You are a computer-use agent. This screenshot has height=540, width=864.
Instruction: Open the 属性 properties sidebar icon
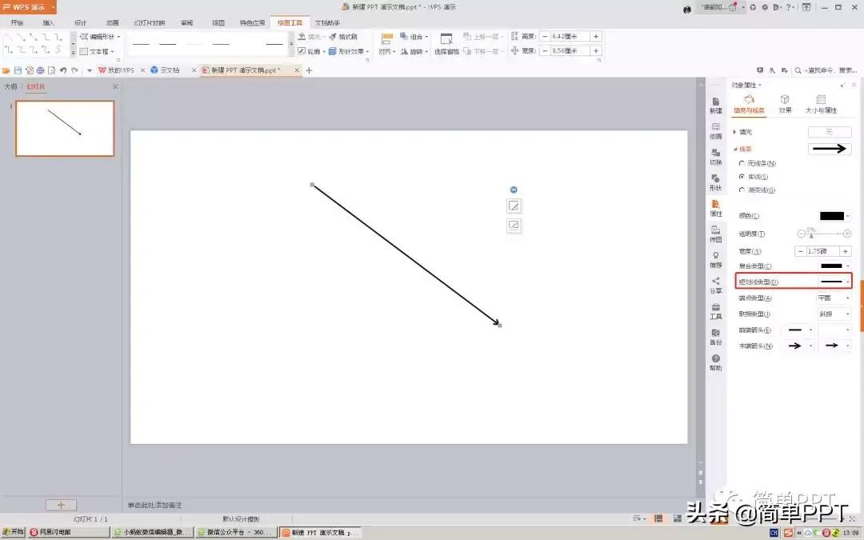(x=715, y=208)
